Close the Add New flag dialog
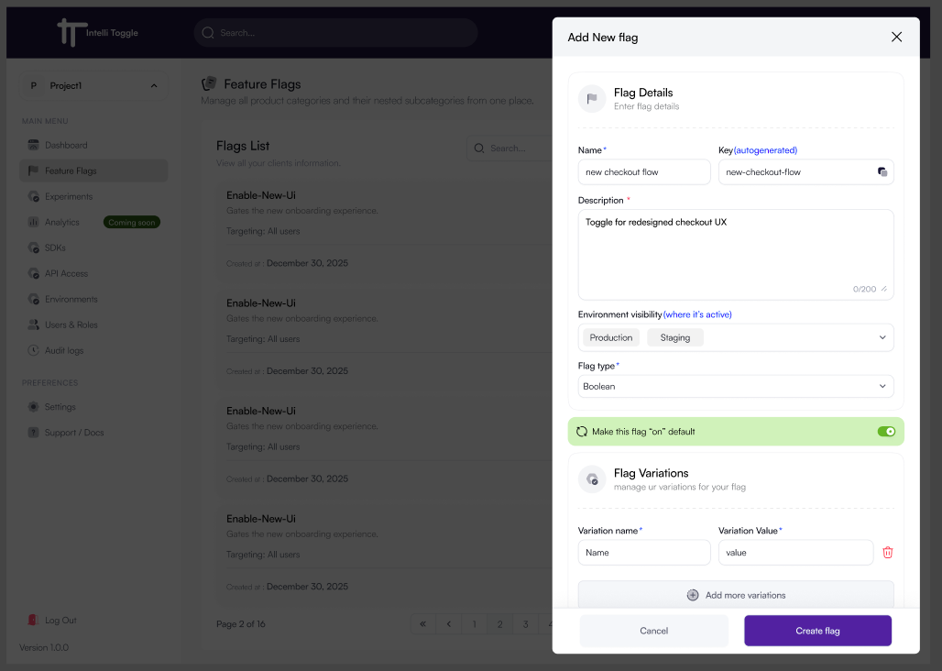 896,38
